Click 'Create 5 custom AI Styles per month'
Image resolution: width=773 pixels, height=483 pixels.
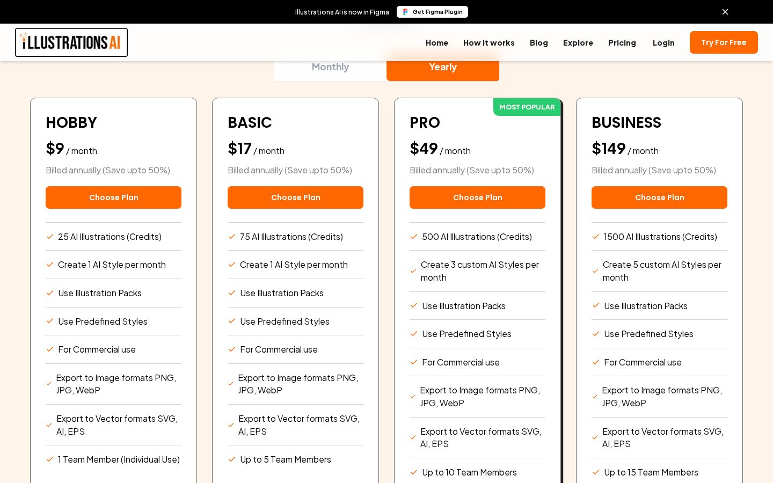662,271
